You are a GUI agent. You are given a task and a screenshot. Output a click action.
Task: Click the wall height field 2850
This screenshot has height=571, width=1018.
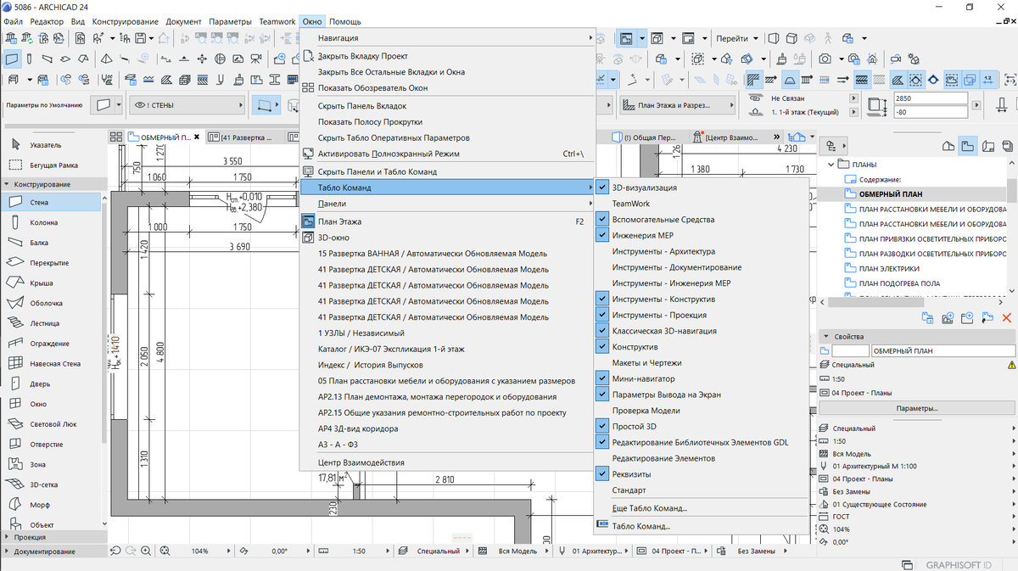coord(931,98)
